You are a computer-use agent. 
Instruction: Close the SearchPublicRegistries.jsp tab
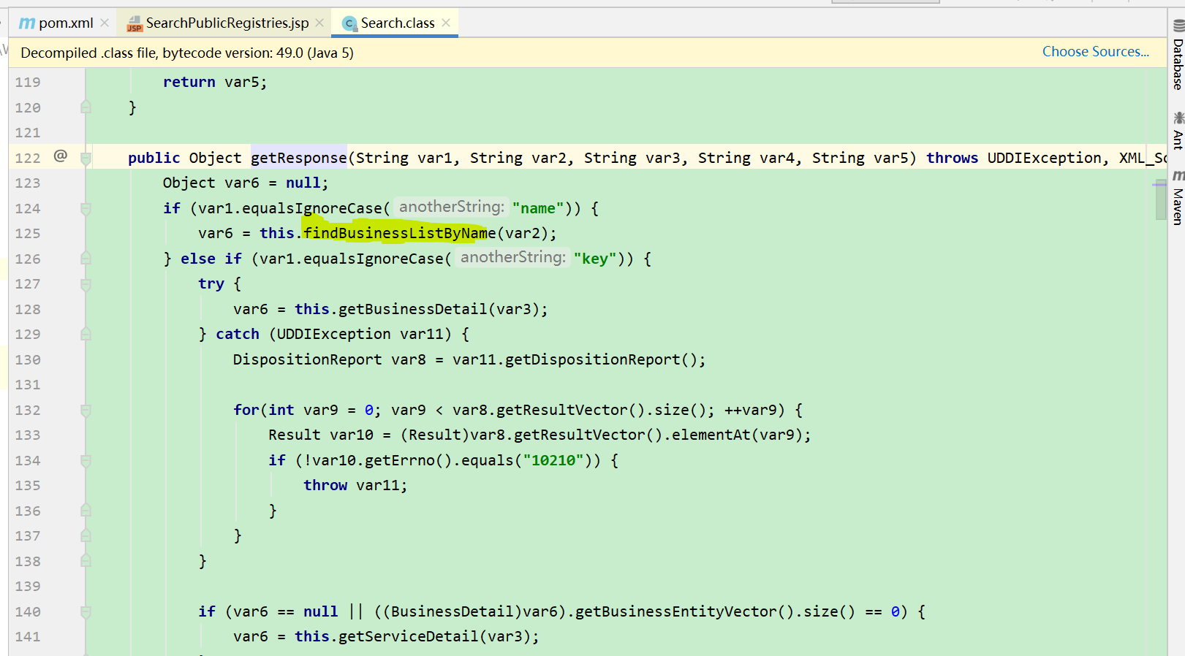tap(319, 23)
